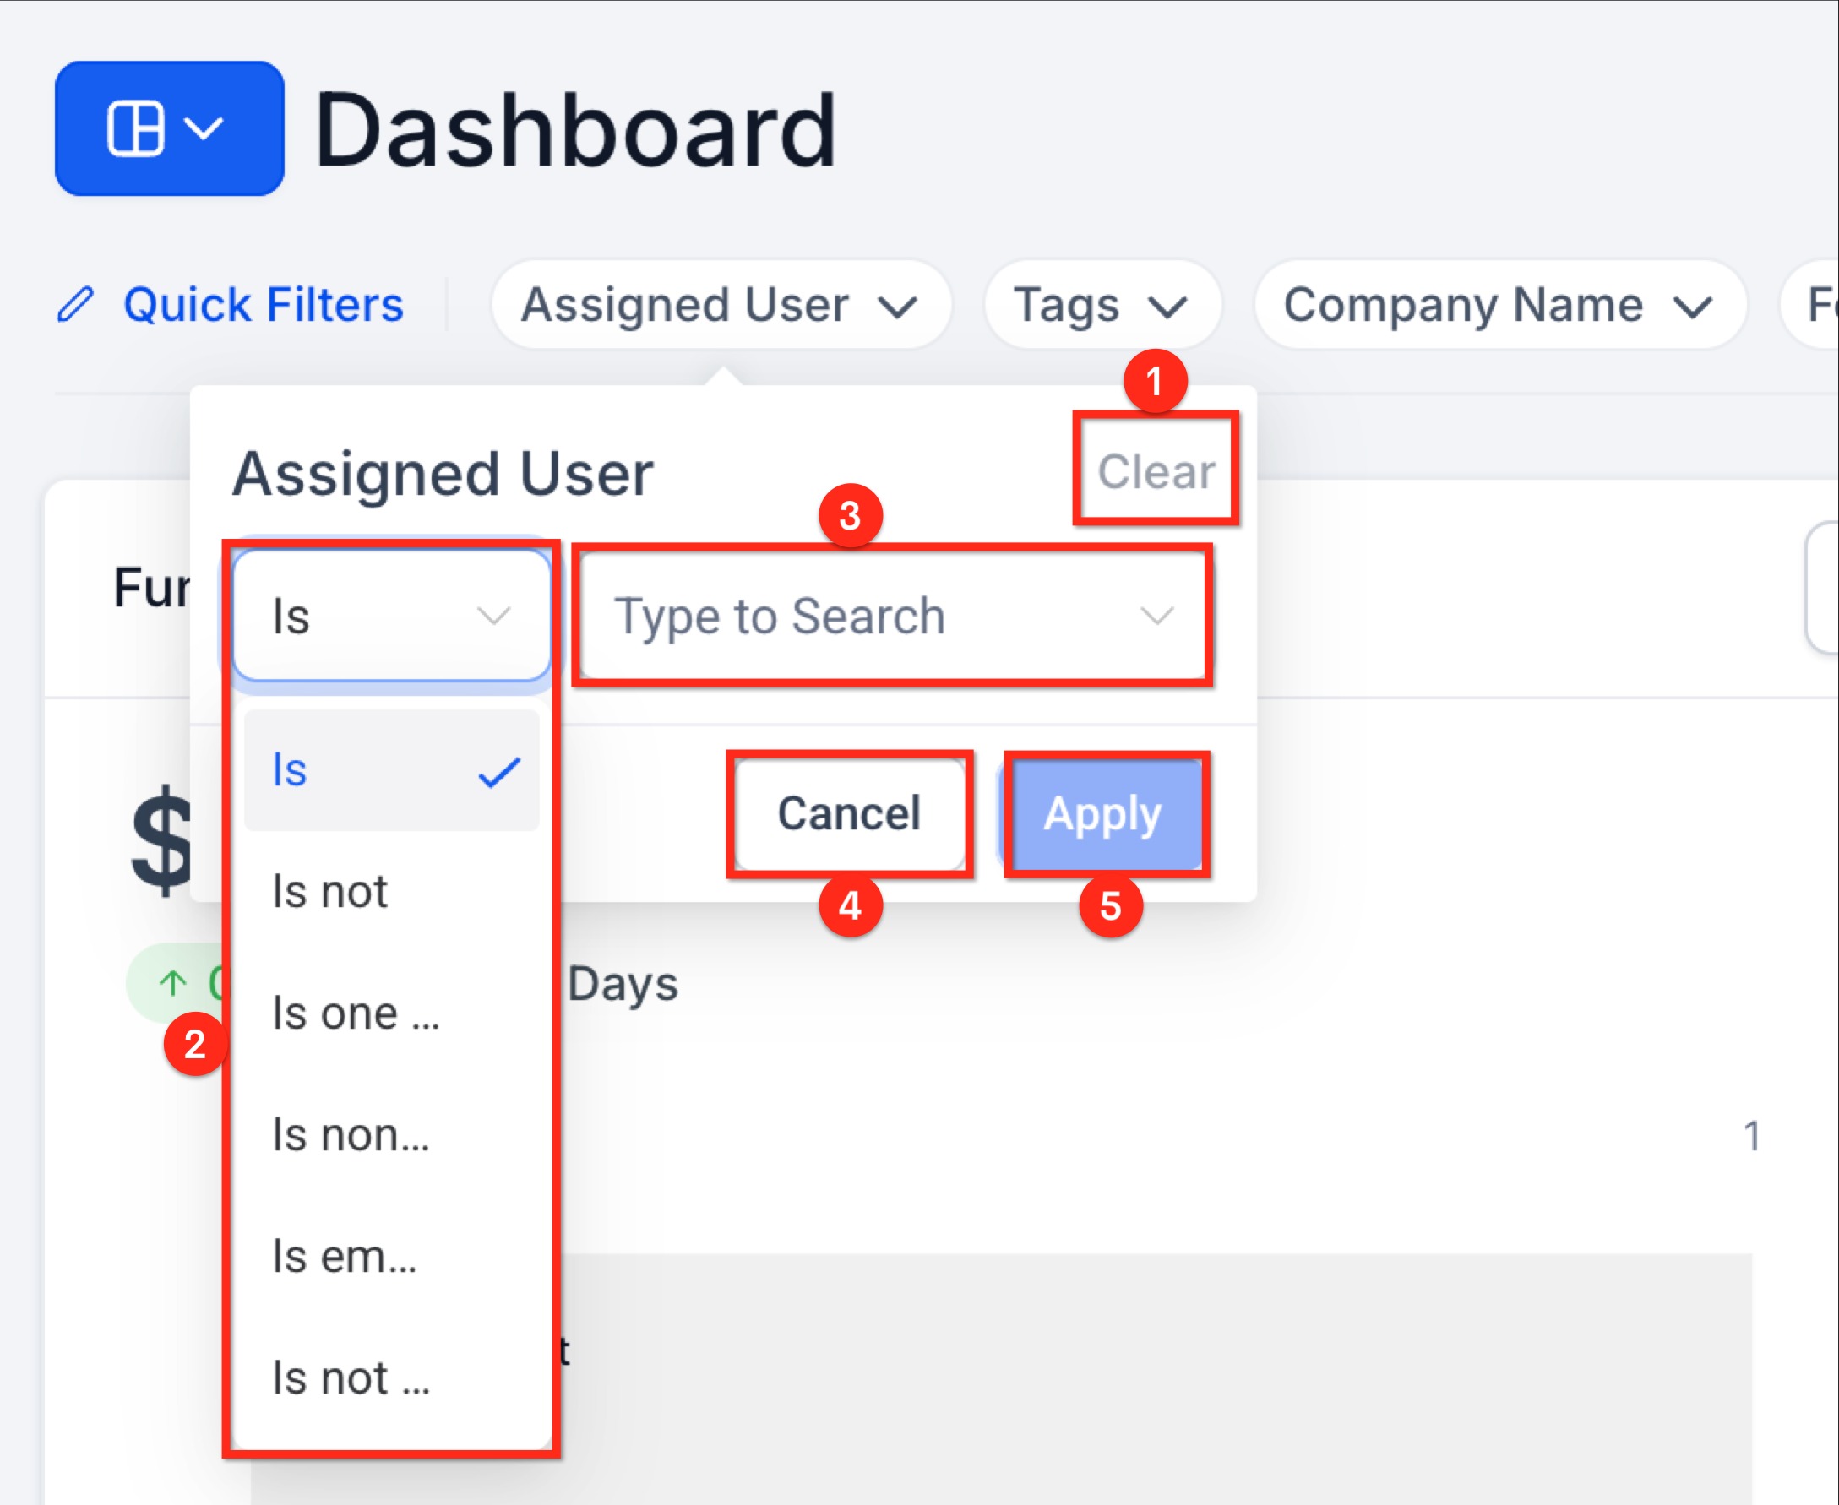Open the Is operator dropdown
Image resolution: width=1839 pixels, height=1505 pixels.
click(391, 617)
